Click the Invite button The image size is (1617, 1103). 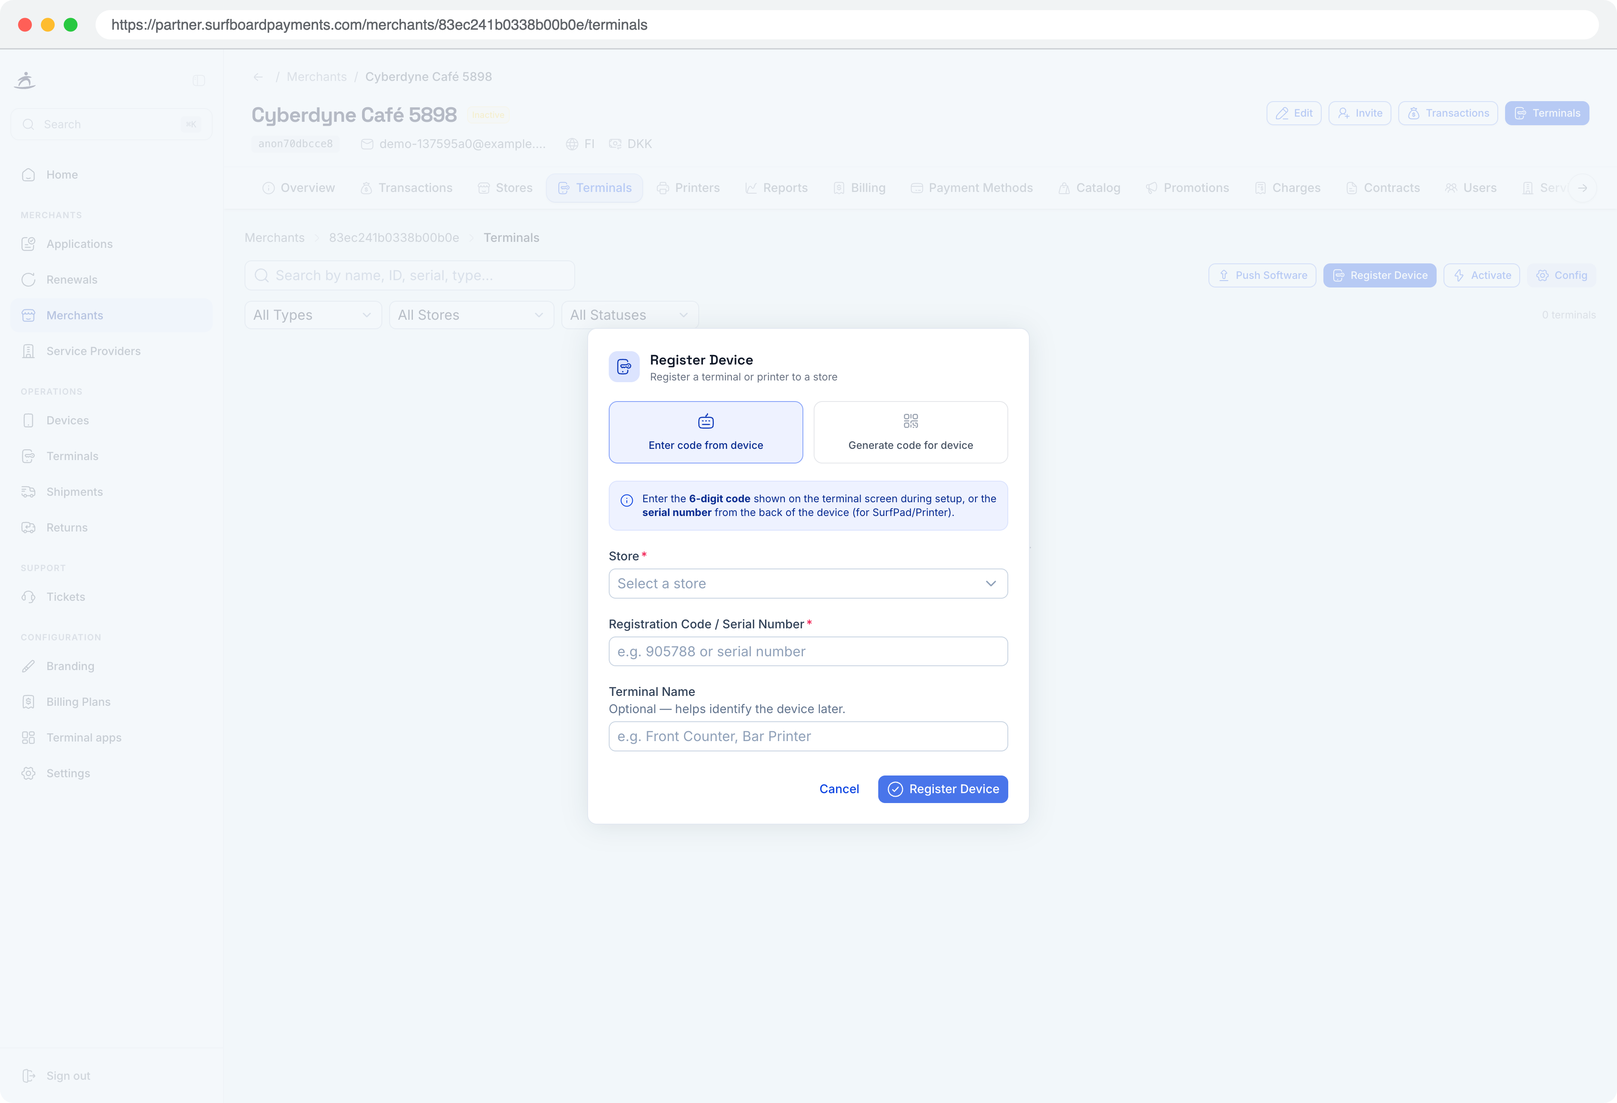click(1360, 113)
